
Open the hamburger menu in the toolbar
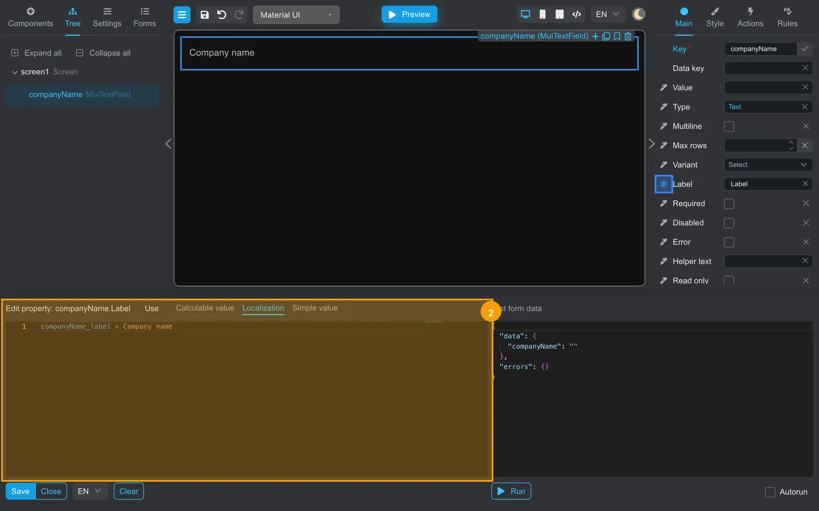tap(182, 15)
